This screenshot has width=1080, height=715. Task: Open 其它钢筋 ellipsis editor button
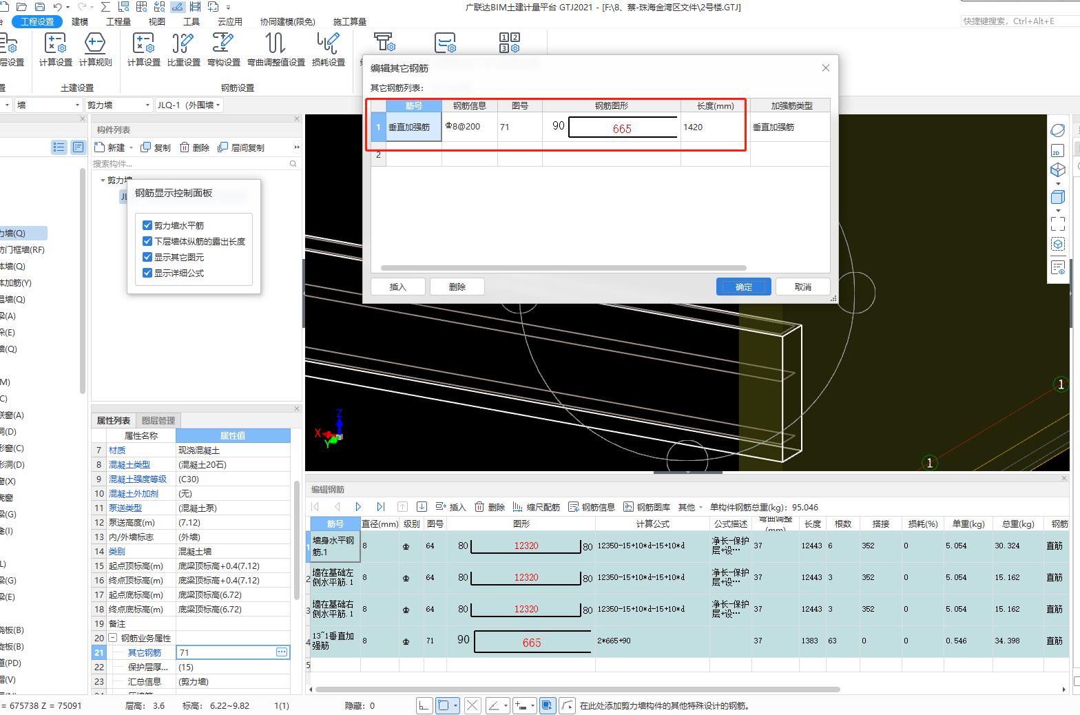point(282,652)
